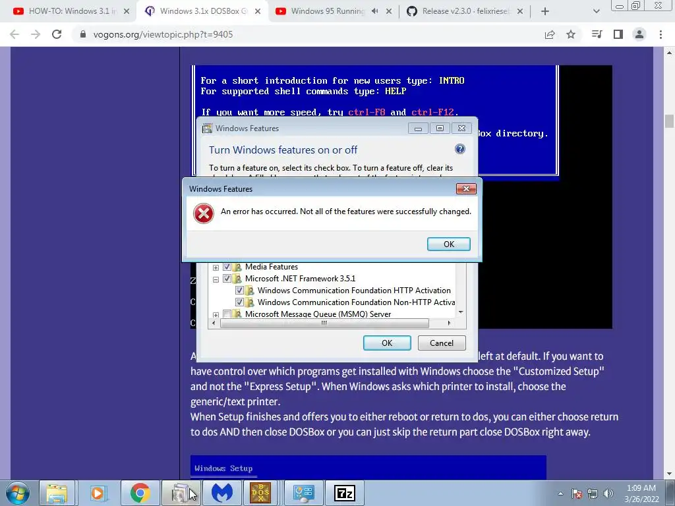Open volume speaker tray icon
The image size is (675, 506).
(608, 493)
